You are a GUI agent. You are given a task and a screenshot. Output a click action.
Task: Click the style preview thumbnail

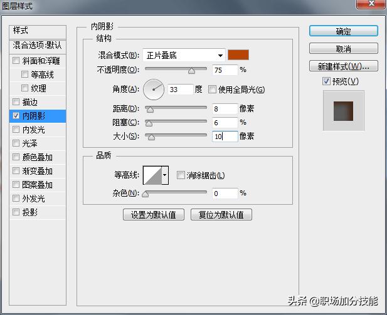343,111
